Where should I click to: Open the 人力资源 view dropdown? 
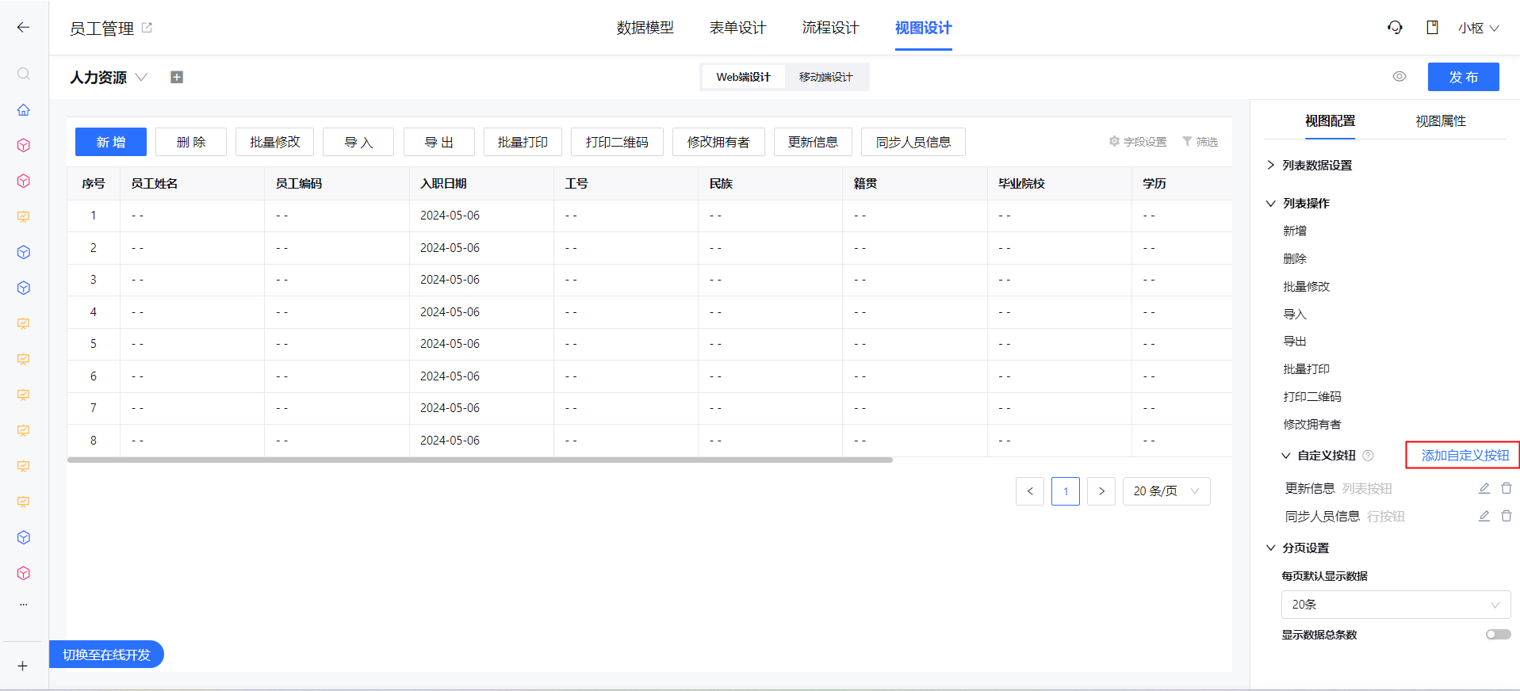[141, 77]
